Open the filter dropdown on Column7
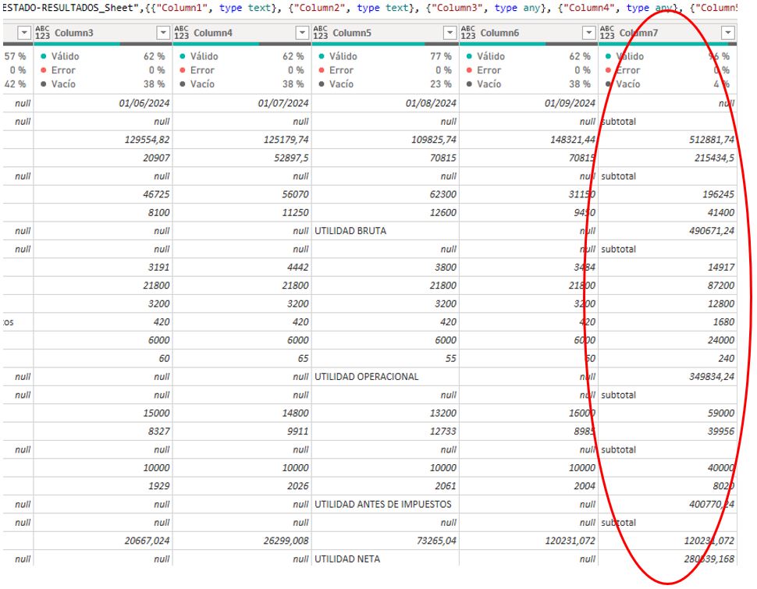The image size is (757, 589). 729,34
